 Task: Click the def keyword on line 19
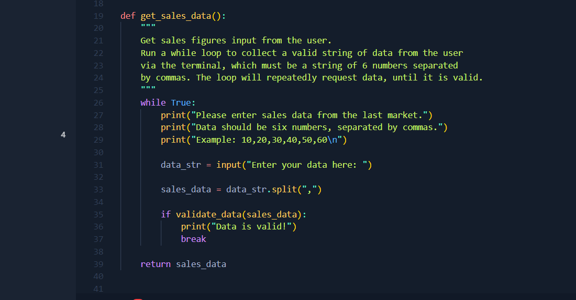point(128,16)
